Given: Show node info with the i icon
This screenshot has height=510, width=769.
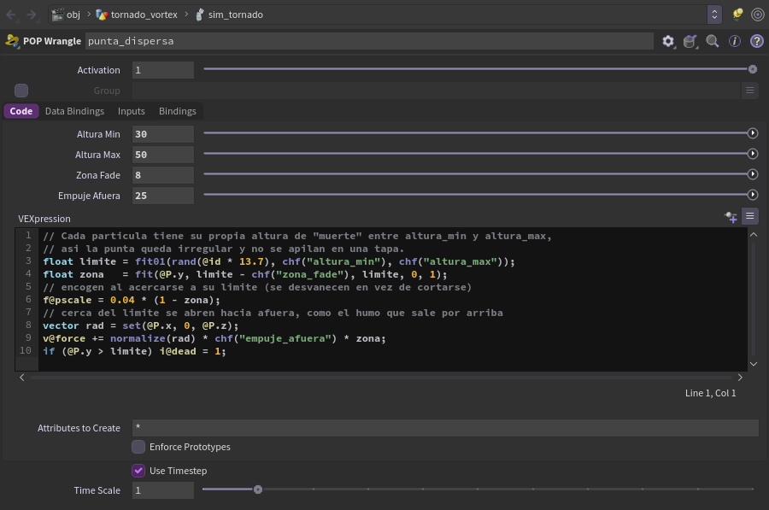Looking at the screenshot, I should (735, 41).
